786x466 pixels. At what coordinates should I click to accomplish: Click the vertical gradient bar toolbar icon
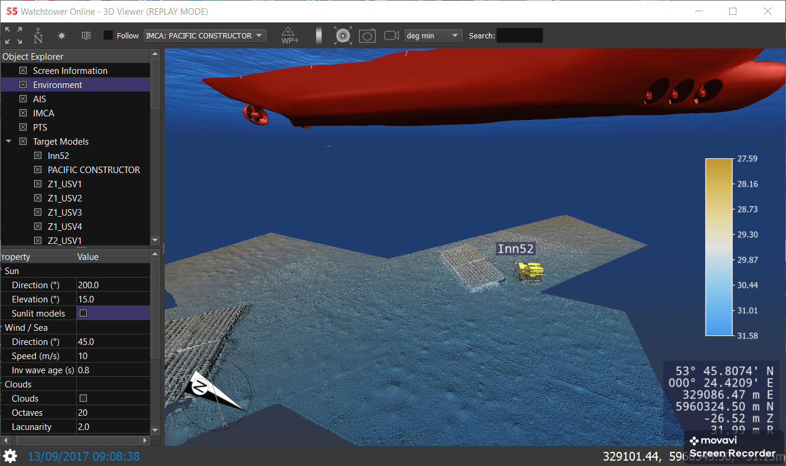pos(319,35)
